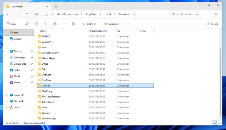Expand the Dieser PC tree node
The width and height of the screenshot is (226, 130).
6,95
